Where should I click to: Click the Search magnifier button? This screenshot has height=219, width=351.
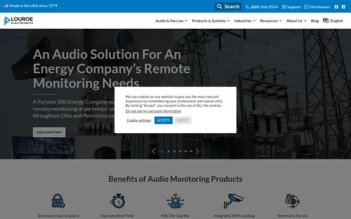tap(228, 6)
